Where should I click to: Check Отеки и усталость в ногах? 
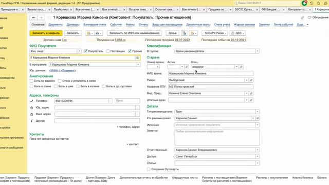point(60,81)
